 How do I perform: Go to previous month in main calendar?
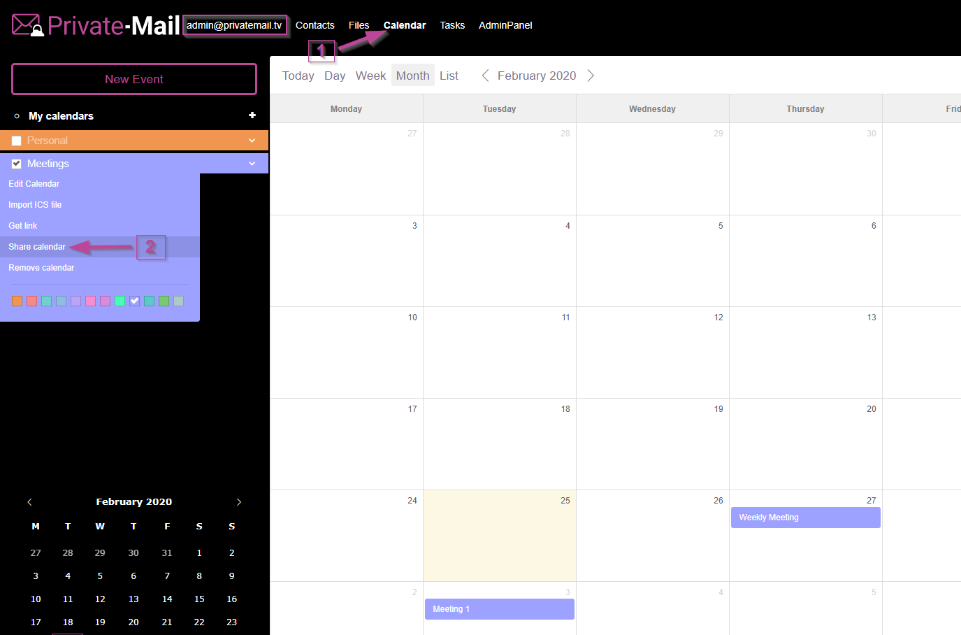click(x=485, y=76)
